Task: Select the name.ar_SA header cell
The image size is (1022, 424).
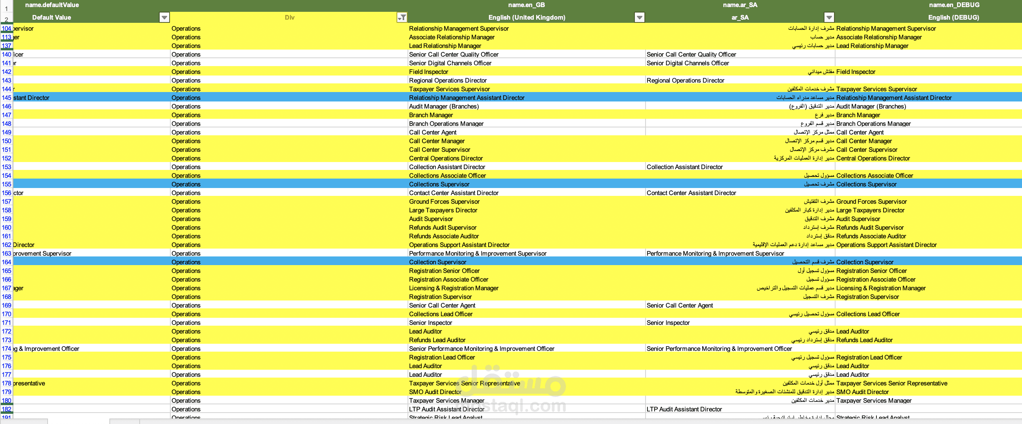Action: pyautogui.click(x=740, y=5)
